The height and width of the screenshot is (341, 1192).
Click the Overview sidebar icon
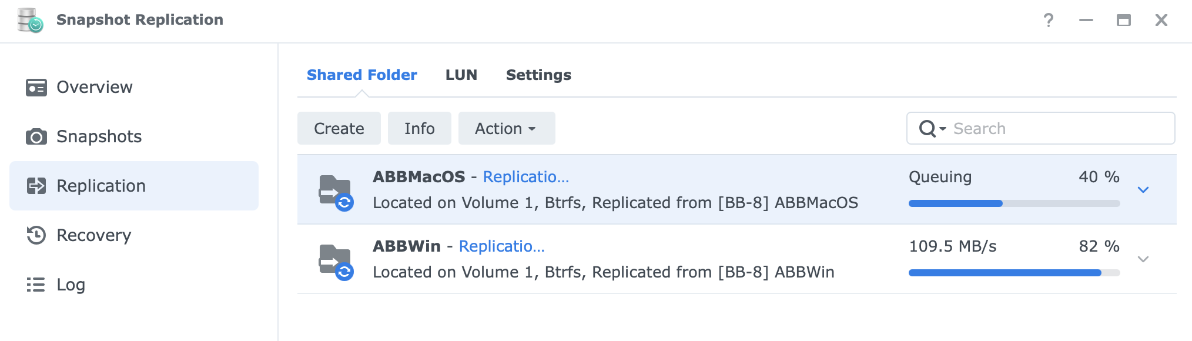[x=36, y=88]
